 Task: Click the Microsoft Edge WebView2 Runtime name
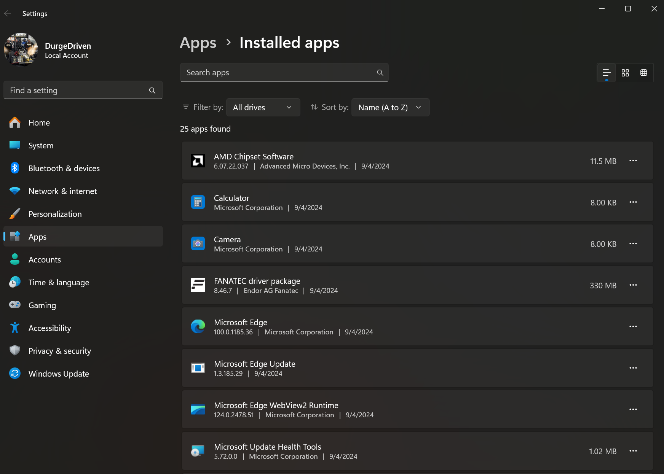(276, 406)
